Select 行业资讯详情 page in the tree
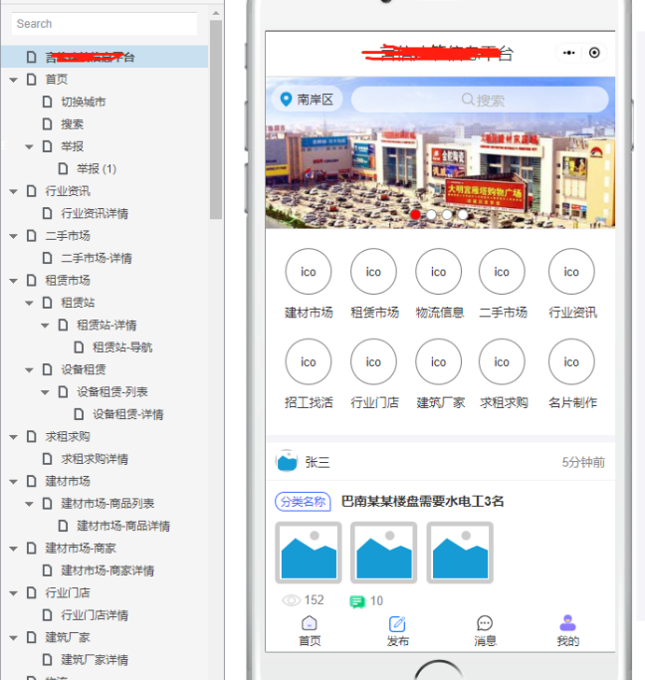 pos(95,213)
